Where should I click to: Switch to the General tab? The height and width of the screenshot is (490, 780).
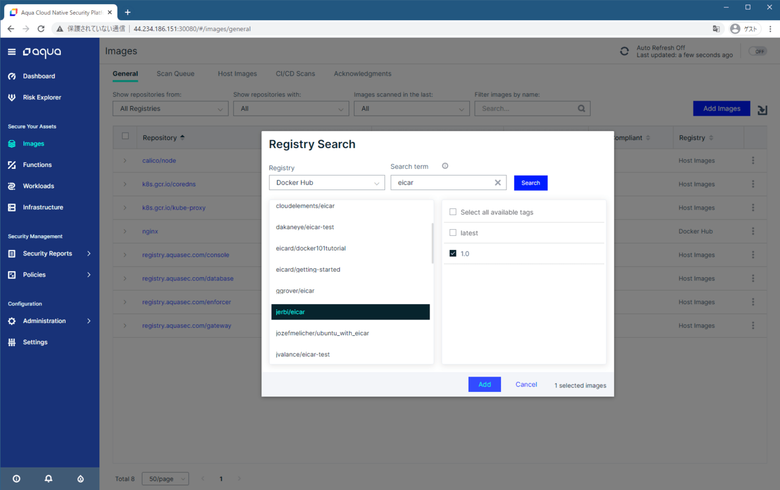pos(125,74)
